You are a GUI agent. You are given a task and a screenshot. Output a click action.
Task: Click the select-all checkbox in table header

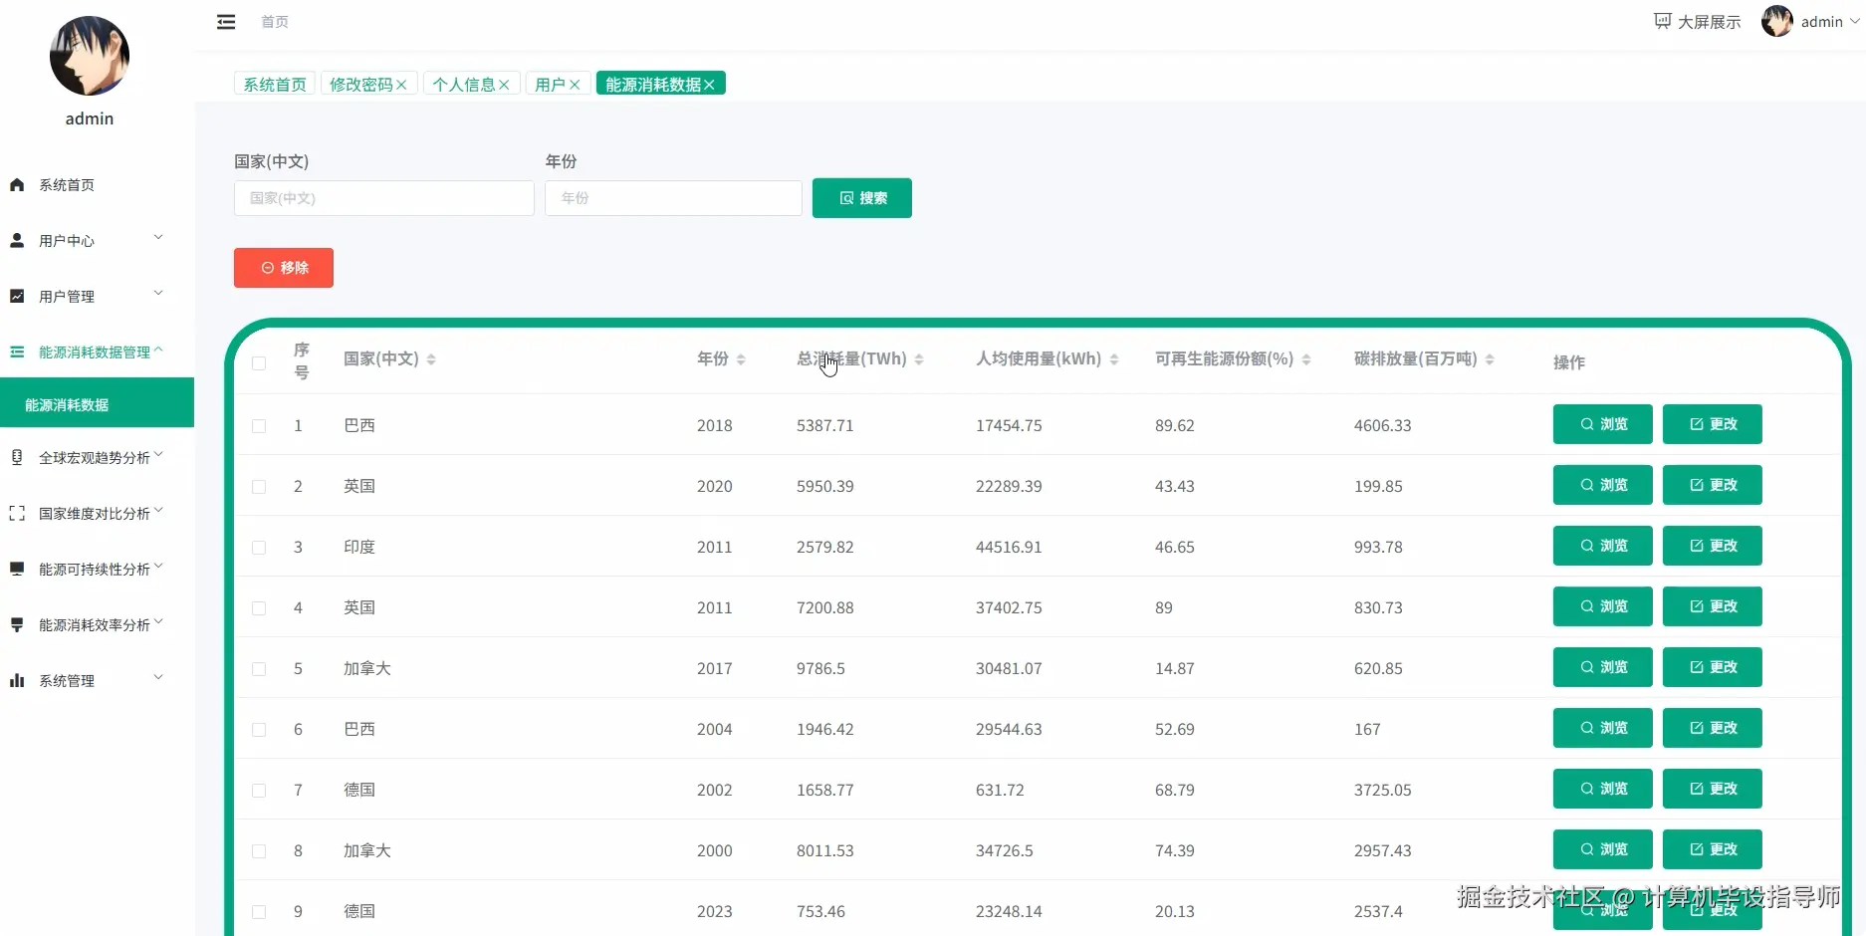coord(259,363)
